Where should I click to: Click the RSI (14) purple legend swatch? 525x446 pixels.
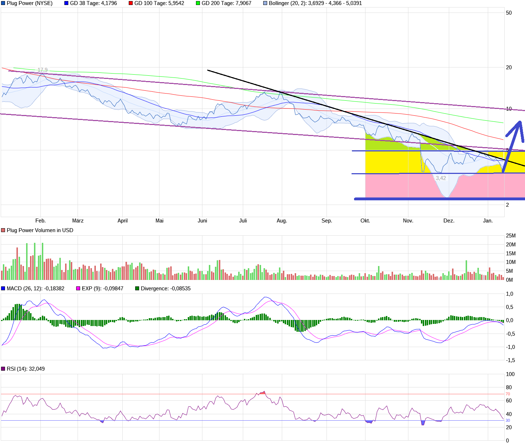click(x=3, y=369)
